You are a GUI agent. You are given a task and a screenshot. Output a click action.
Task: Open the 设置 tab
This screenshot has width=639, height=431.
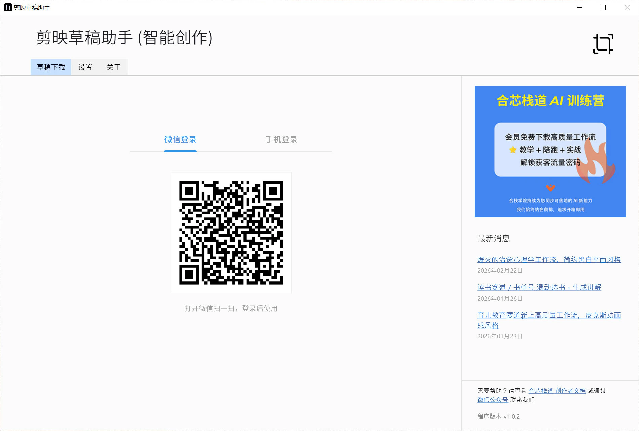pyautogui.click(x=85, y=67)
